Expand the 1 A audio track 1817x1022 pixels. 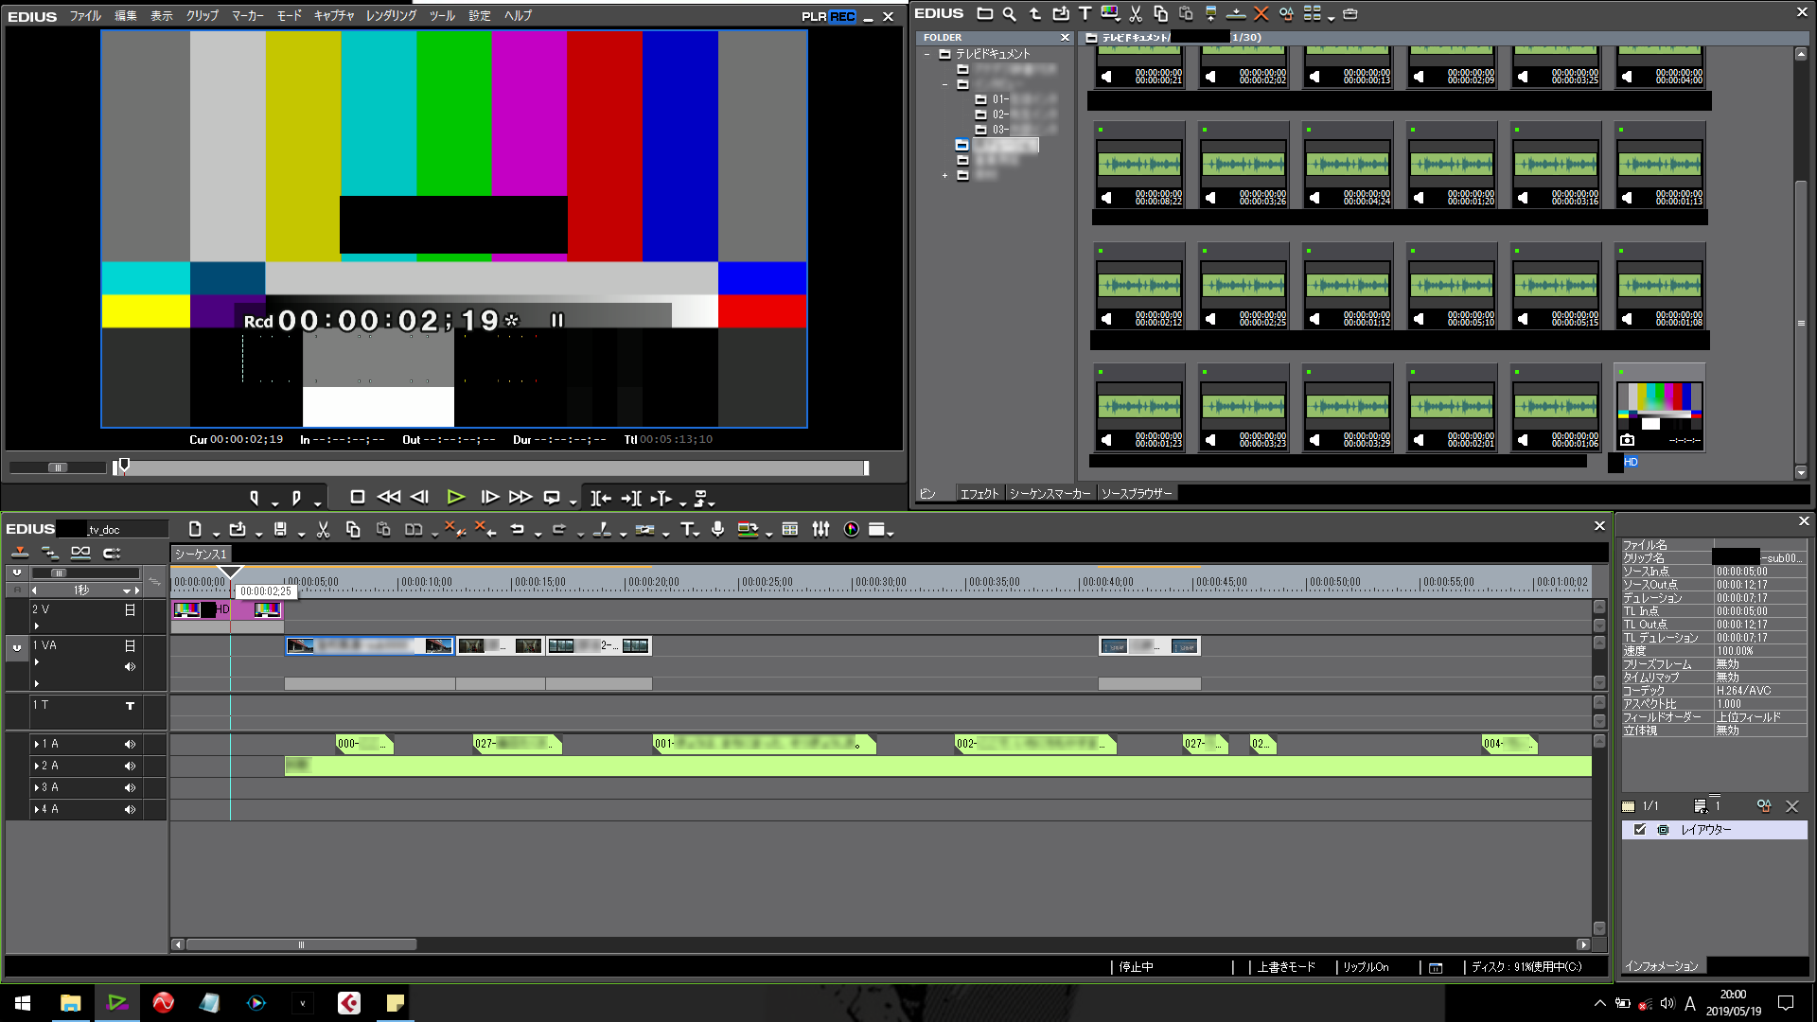click(x=36, y=745)
